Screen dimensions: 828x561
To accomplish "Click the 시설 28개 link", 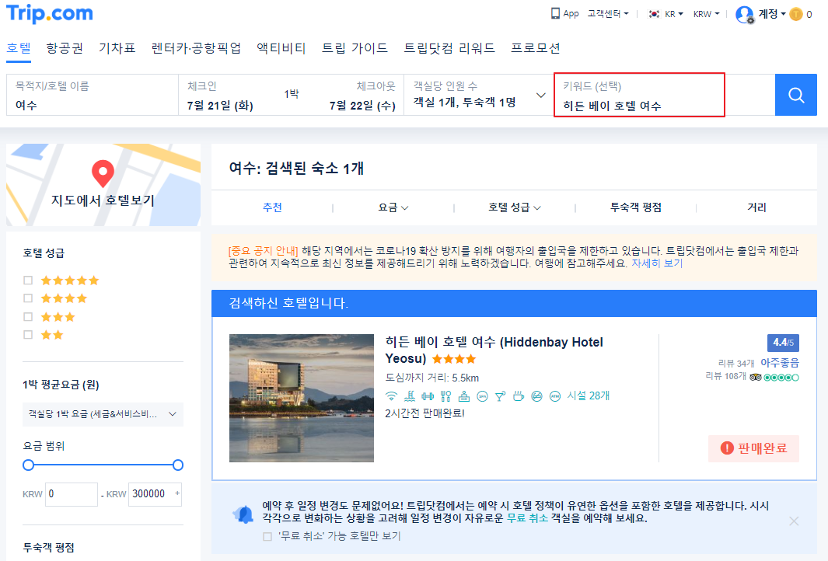I will point(589,395).
